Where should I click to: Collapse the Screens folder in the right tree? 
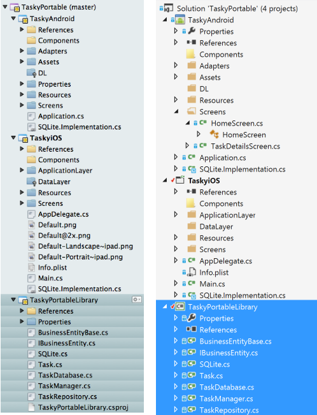(x=176, y=112)
